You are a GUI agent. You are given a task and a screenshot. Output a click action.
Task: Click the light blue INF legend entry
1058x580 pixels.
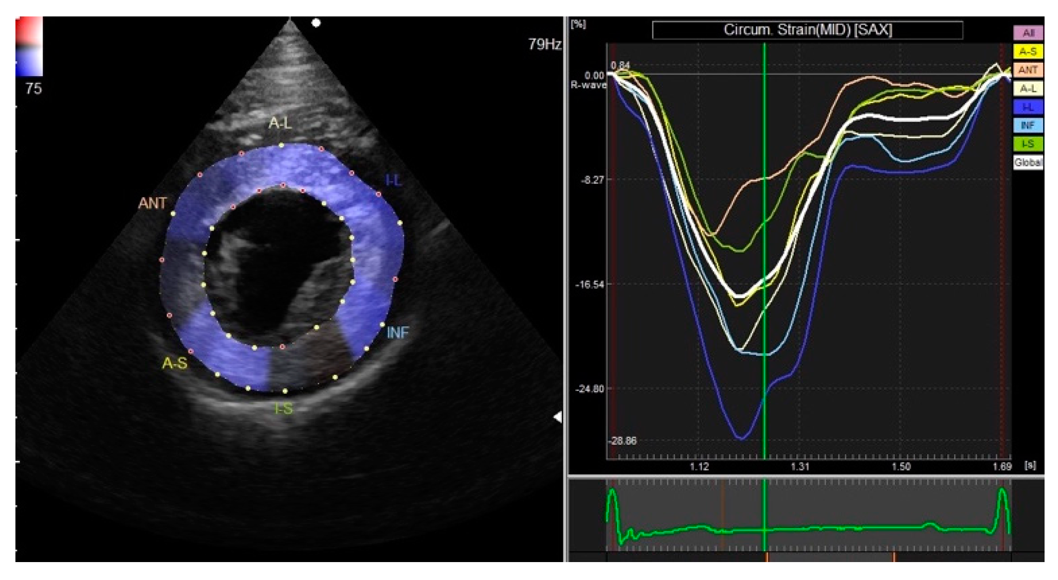click(x=1028, y=125)
